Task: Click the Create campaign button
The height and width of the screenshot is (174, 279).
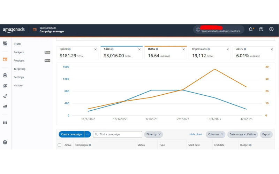Action: click(71, 134)
